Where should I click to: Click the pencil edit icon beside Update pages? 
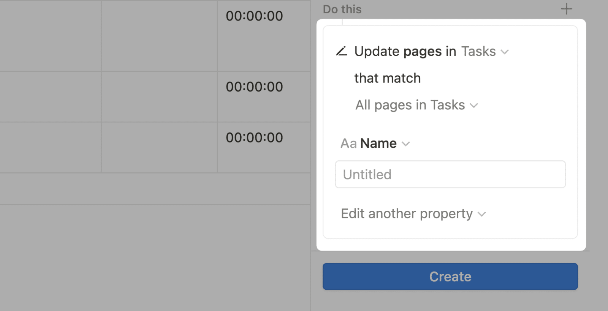point(342,51)
